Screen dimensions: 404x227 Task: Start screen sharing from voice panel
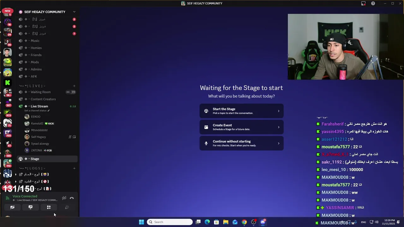[31, 207]
